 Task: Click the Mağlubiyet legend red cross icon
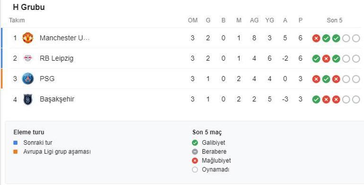195,160
